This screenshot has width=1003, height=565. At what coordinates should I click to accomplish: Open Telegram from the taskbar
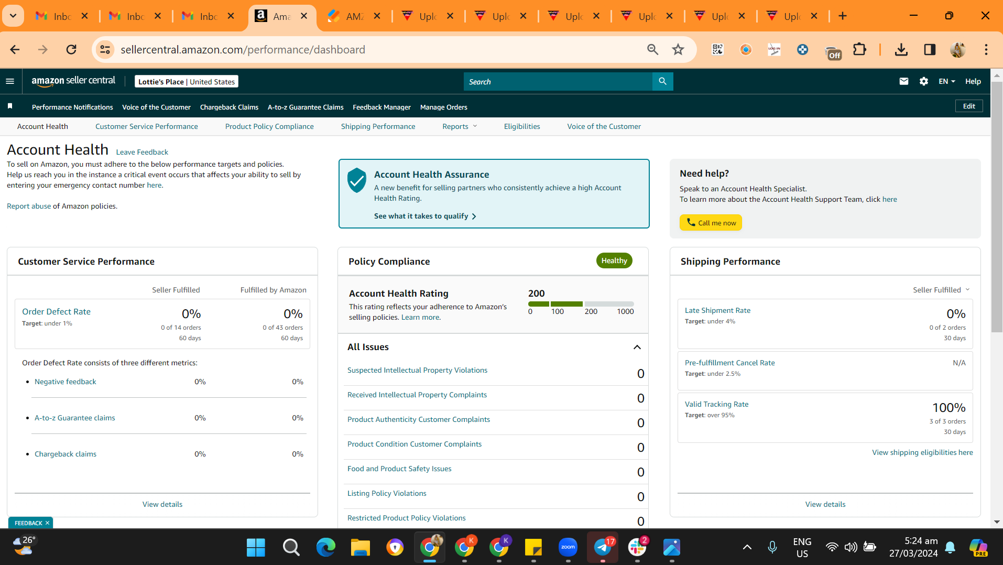[x=603, y=548]
